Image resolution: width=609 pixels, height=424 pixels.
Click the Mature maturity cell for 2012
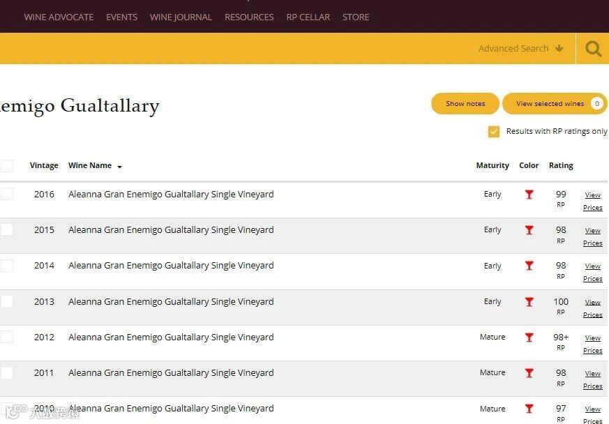[493, 337]
